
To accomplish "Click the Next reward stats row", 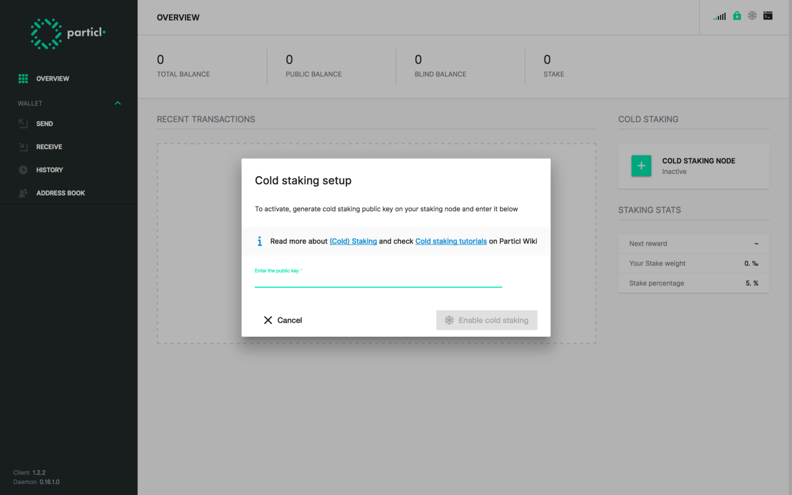I will [x=693, y=244].
